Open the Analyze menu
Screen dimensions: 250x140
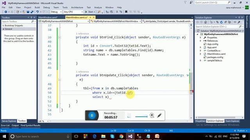click(x=98, y=7)
